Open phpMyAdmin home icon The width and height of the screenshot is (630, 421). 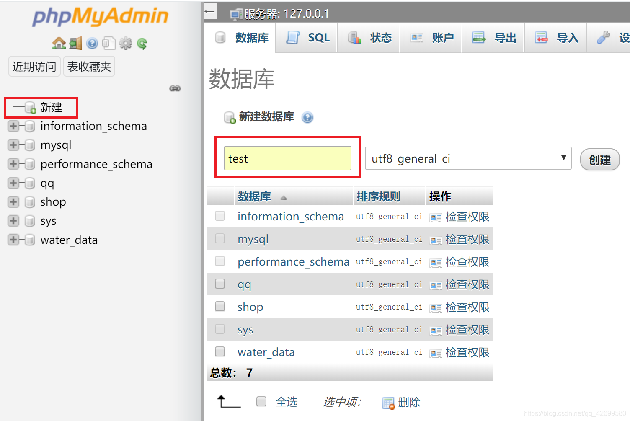point(59,43)
